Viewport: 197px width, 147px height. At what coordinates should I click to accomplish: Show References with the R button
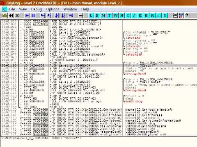(152, 16)
